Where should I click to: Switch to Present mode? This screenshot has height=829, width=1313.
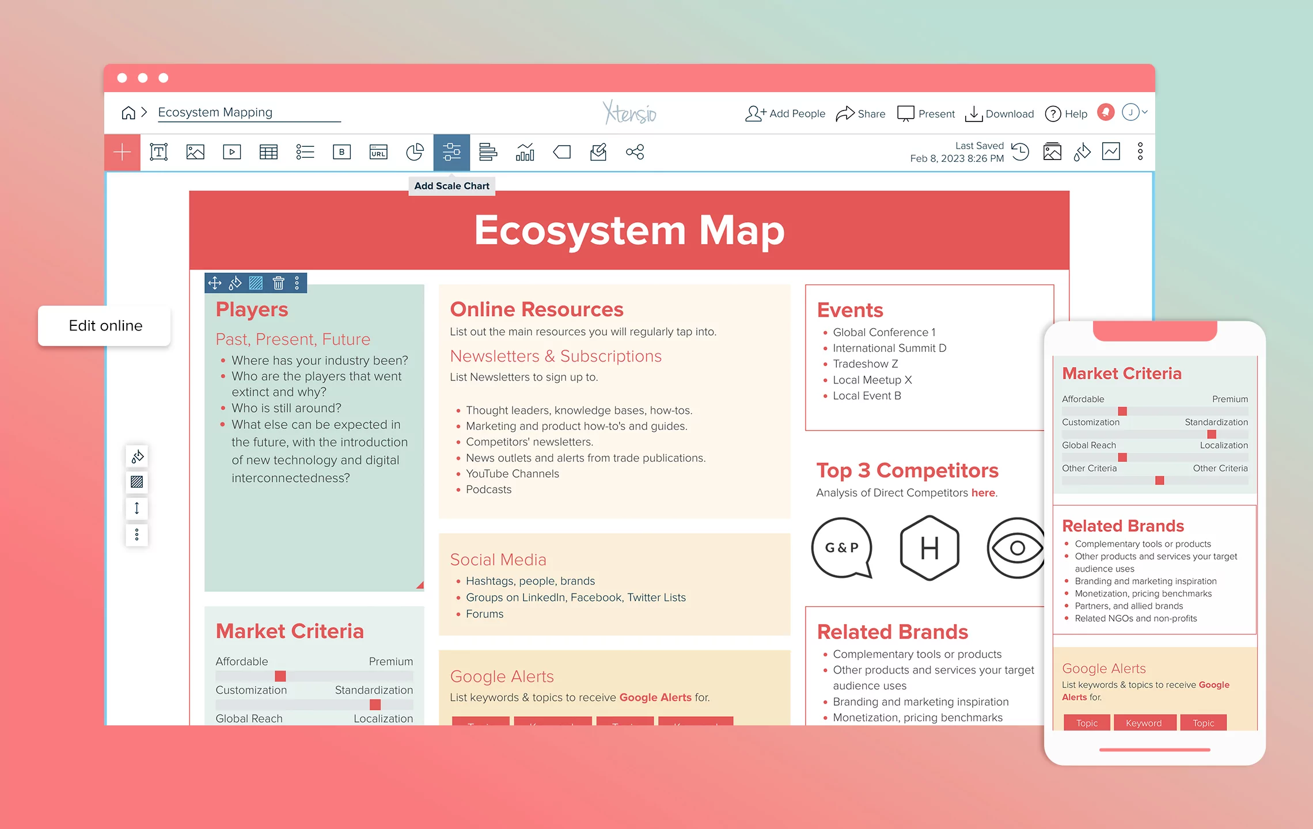coord(925,113)
